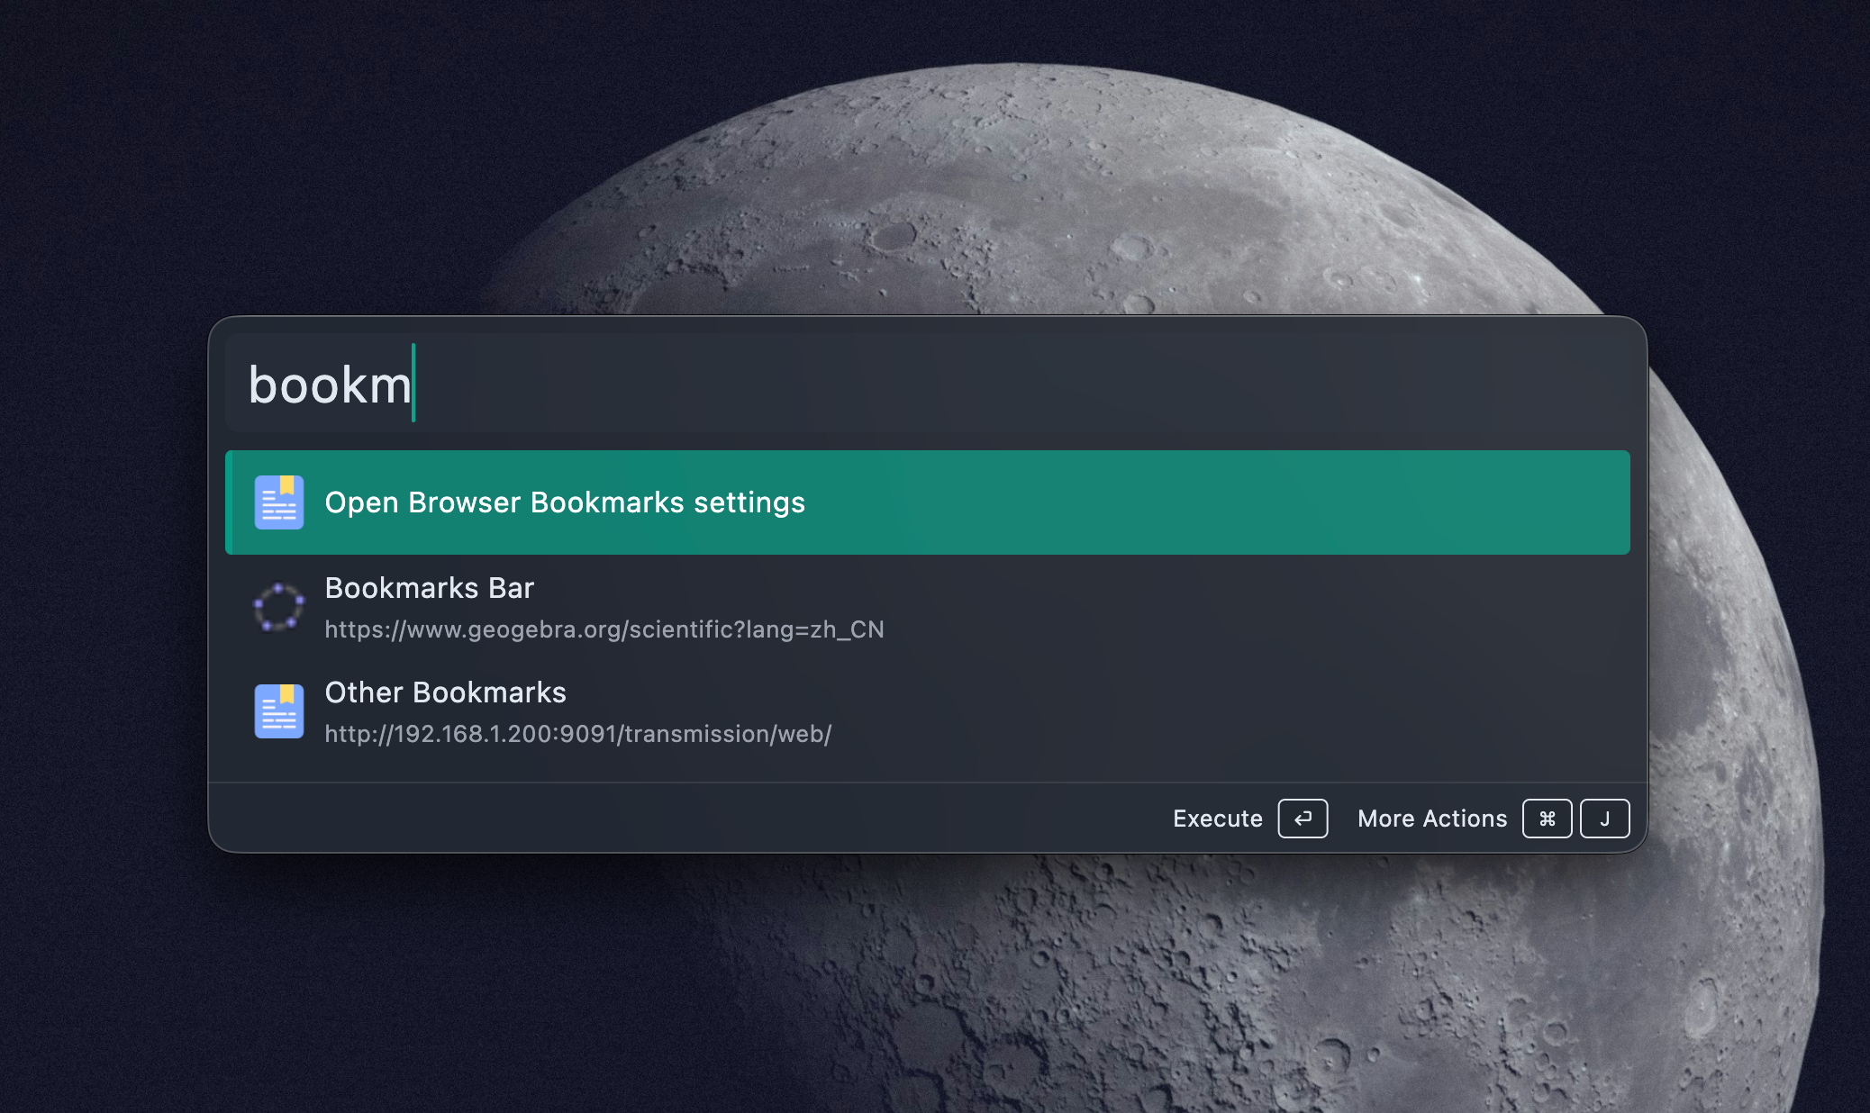The width and height of the screenshot is (1870, 1113).
Task: Click the search field containing 'bookm'
Action: [x=927, y=384]
